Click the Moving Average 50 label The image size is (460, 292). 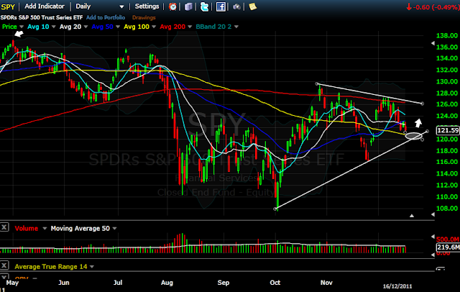point(80,228)
